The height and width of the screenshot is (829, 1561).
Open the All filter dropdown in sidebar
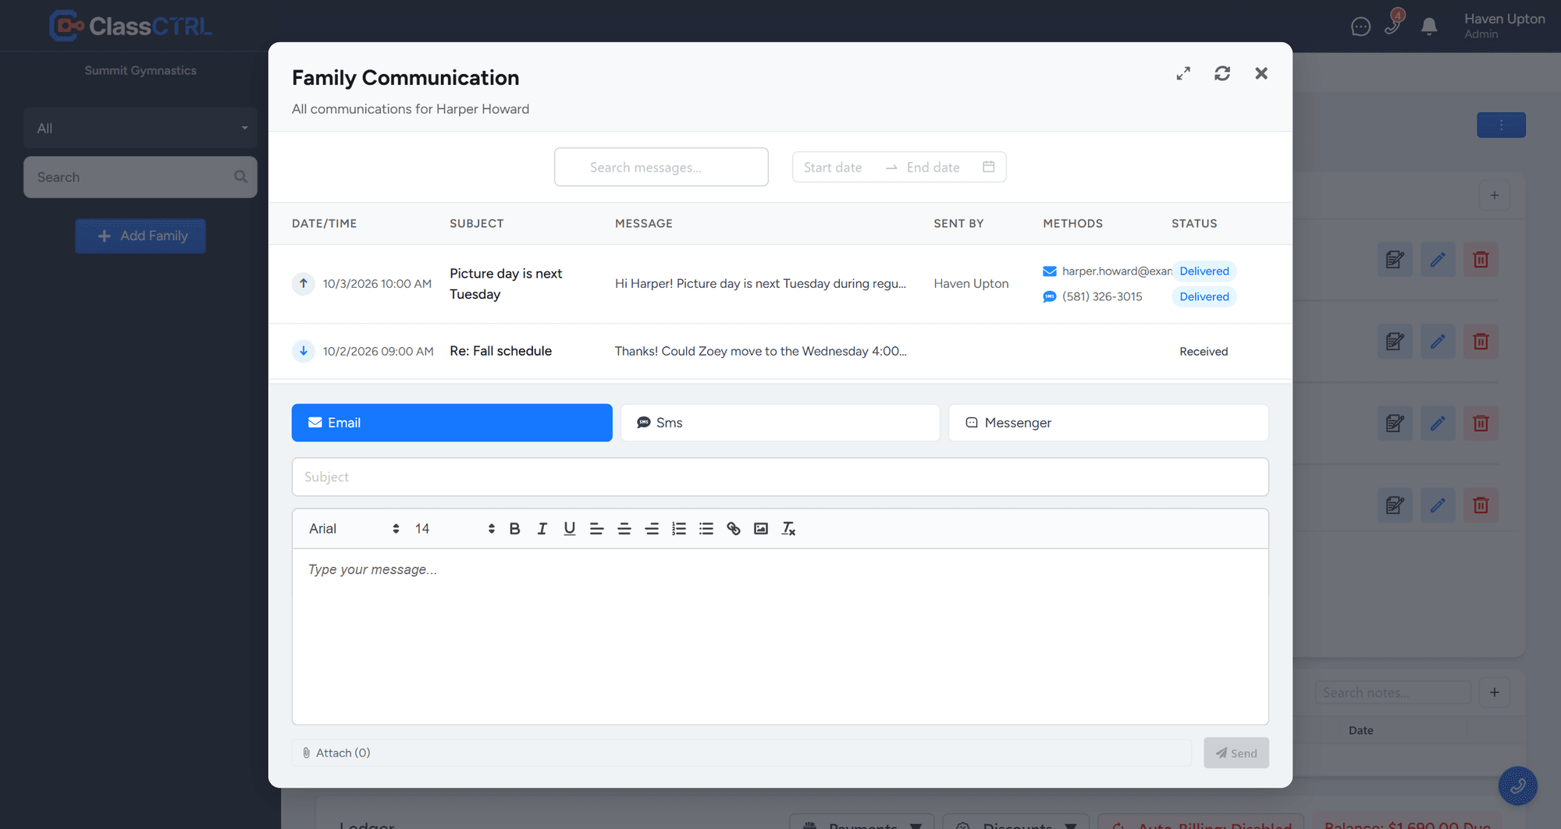coord(140,128)
